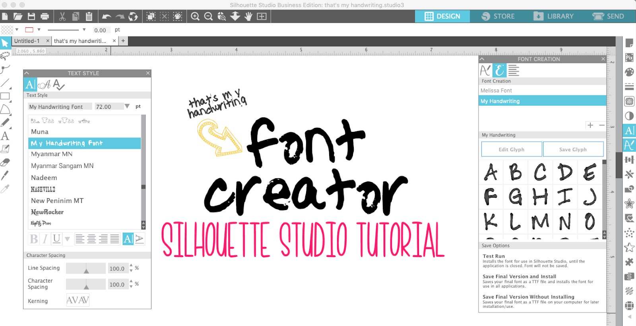
Task: Collapse the Font Creation panel
Action: click(482, 59)
